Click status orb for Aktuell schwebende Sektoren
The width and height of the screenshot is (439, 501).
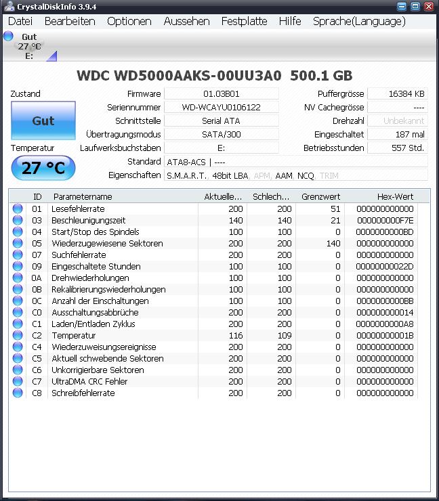pyautogui.click(x=18, y=358)
